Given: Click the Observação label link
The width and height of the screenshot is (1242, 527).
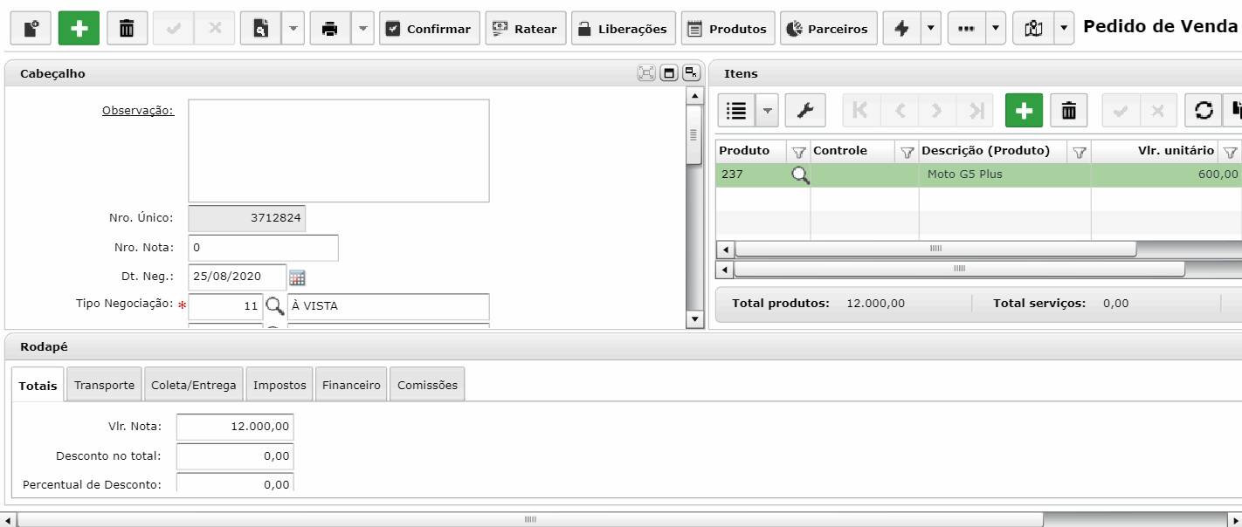Looking at the screenshot, I should click(138, 110).
